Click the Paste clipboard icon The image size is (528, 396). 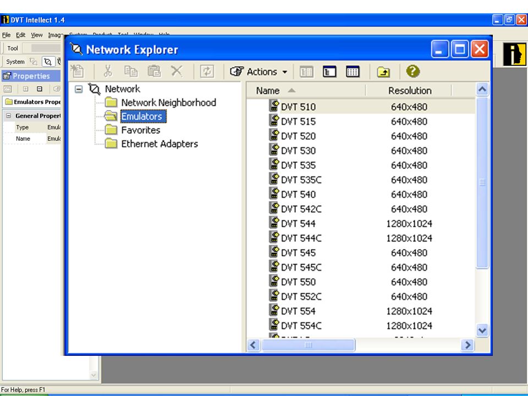click(x=154, y=71)
